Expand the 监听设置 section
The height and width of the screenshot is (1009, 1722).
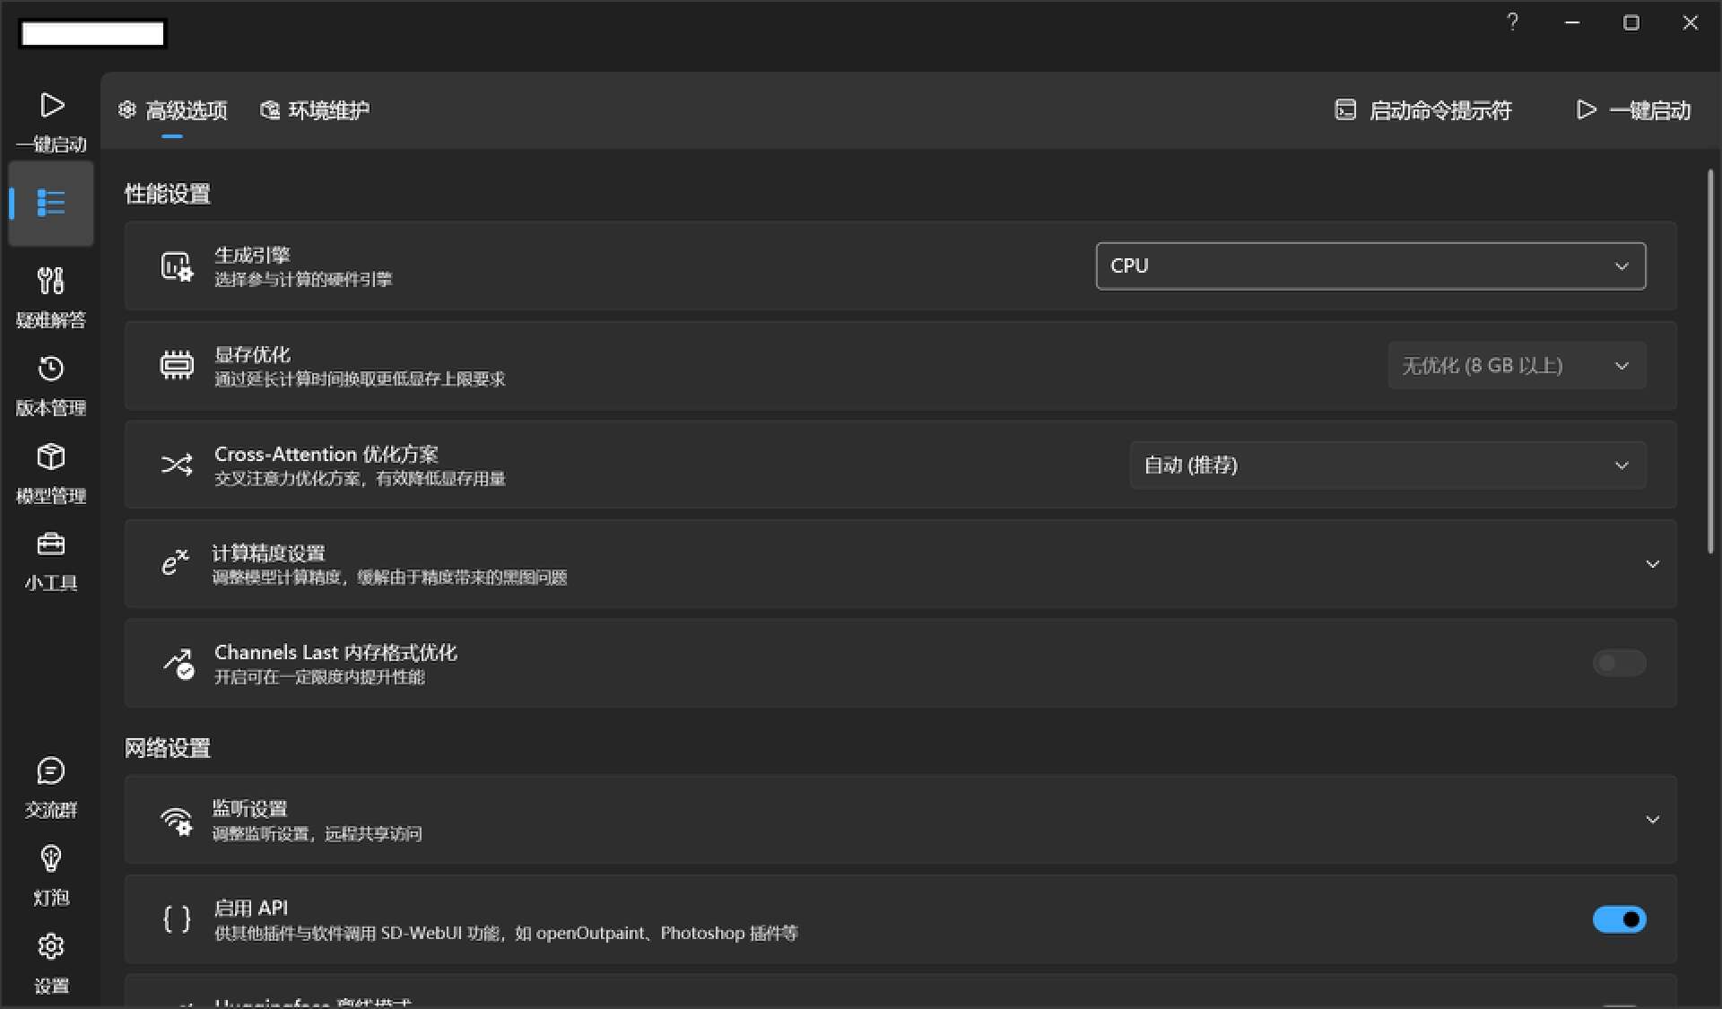click(x=1652, y=820)
